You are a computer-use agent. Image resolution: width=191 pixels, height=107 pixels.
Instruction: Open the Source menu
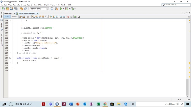click(x=23, y=5)
